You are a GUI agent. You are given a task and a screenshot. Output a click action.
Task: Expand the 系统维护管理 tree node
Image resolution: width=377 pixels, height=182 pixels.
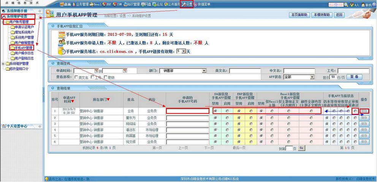3,64
